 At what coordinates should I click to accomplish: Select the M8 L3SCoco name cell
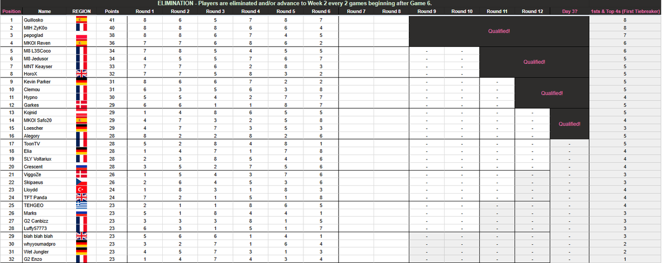pos(45,51)
